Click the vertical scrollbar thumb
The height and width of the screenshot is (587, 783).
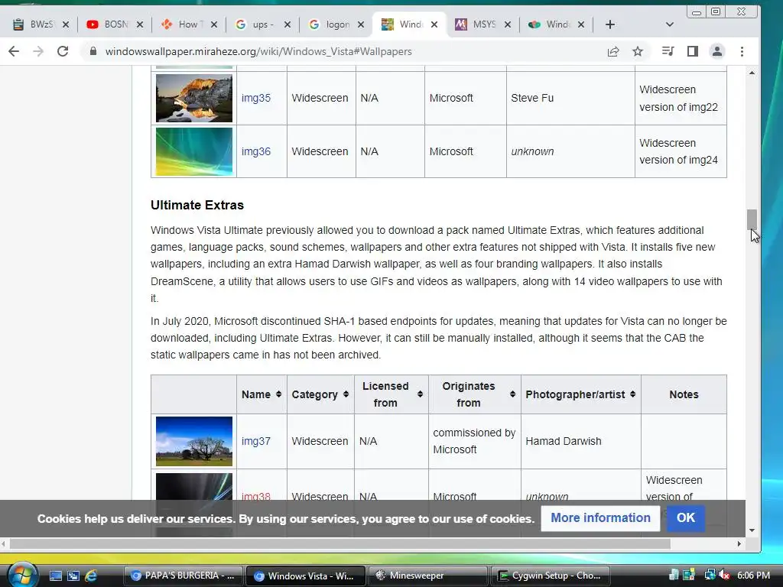(x=752, y=219)
